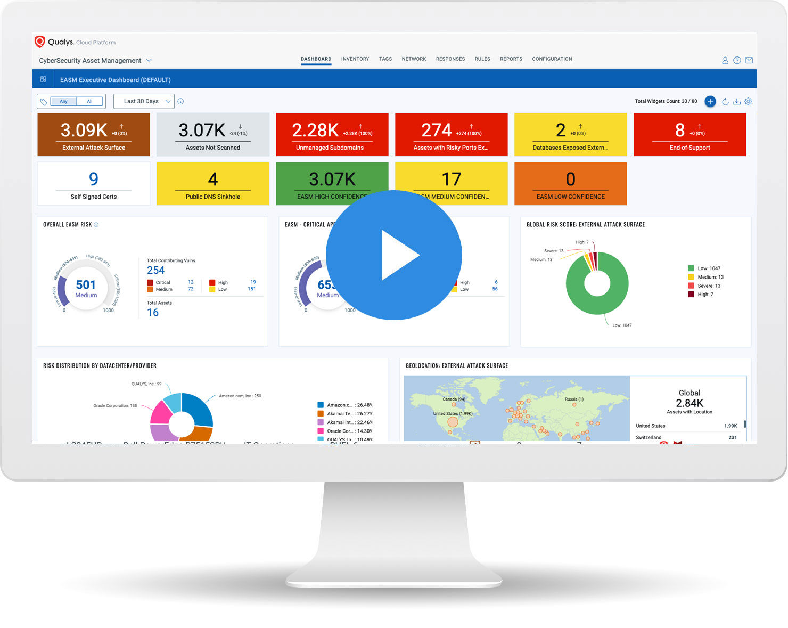Click the Critical count 12 in Overall EASM Risk

(x=191, y=282)
